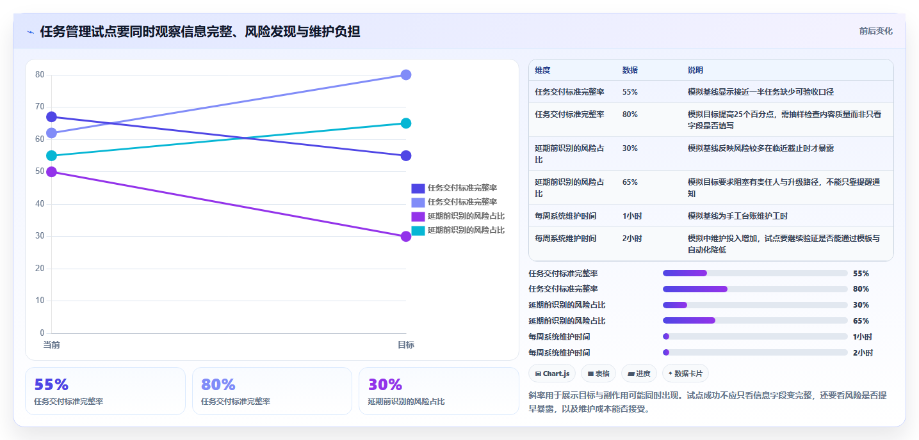This screenshot has height=440, width=919.
Task: Toggle the dark indigo legend swatch
Action: click(418, 188)
